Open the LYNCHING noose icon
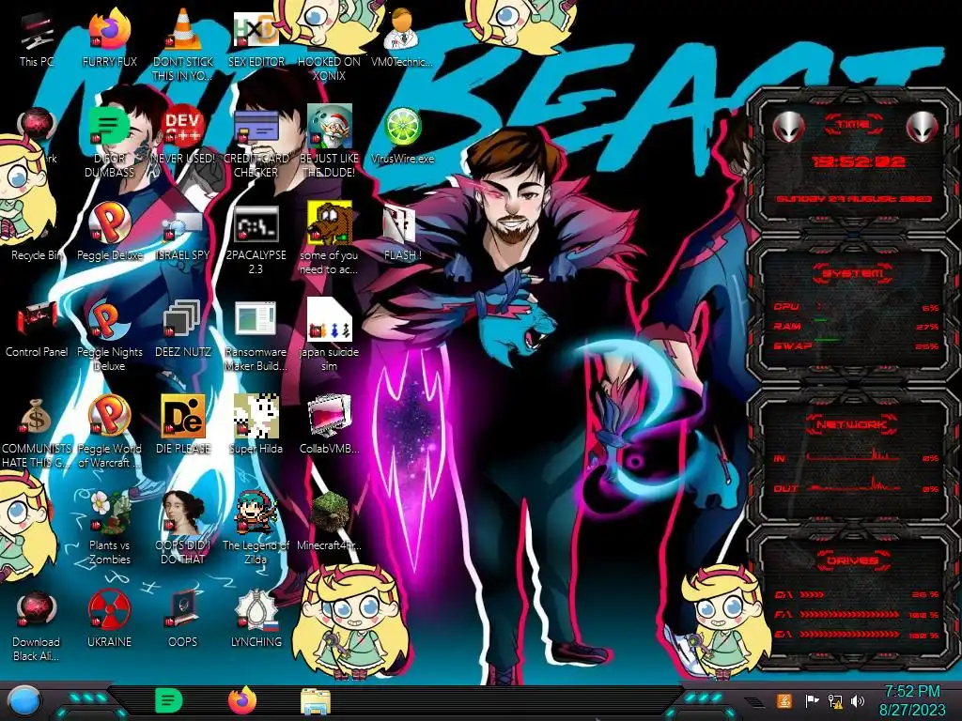Viewport: 962px width, 721px height. (256, 620)
